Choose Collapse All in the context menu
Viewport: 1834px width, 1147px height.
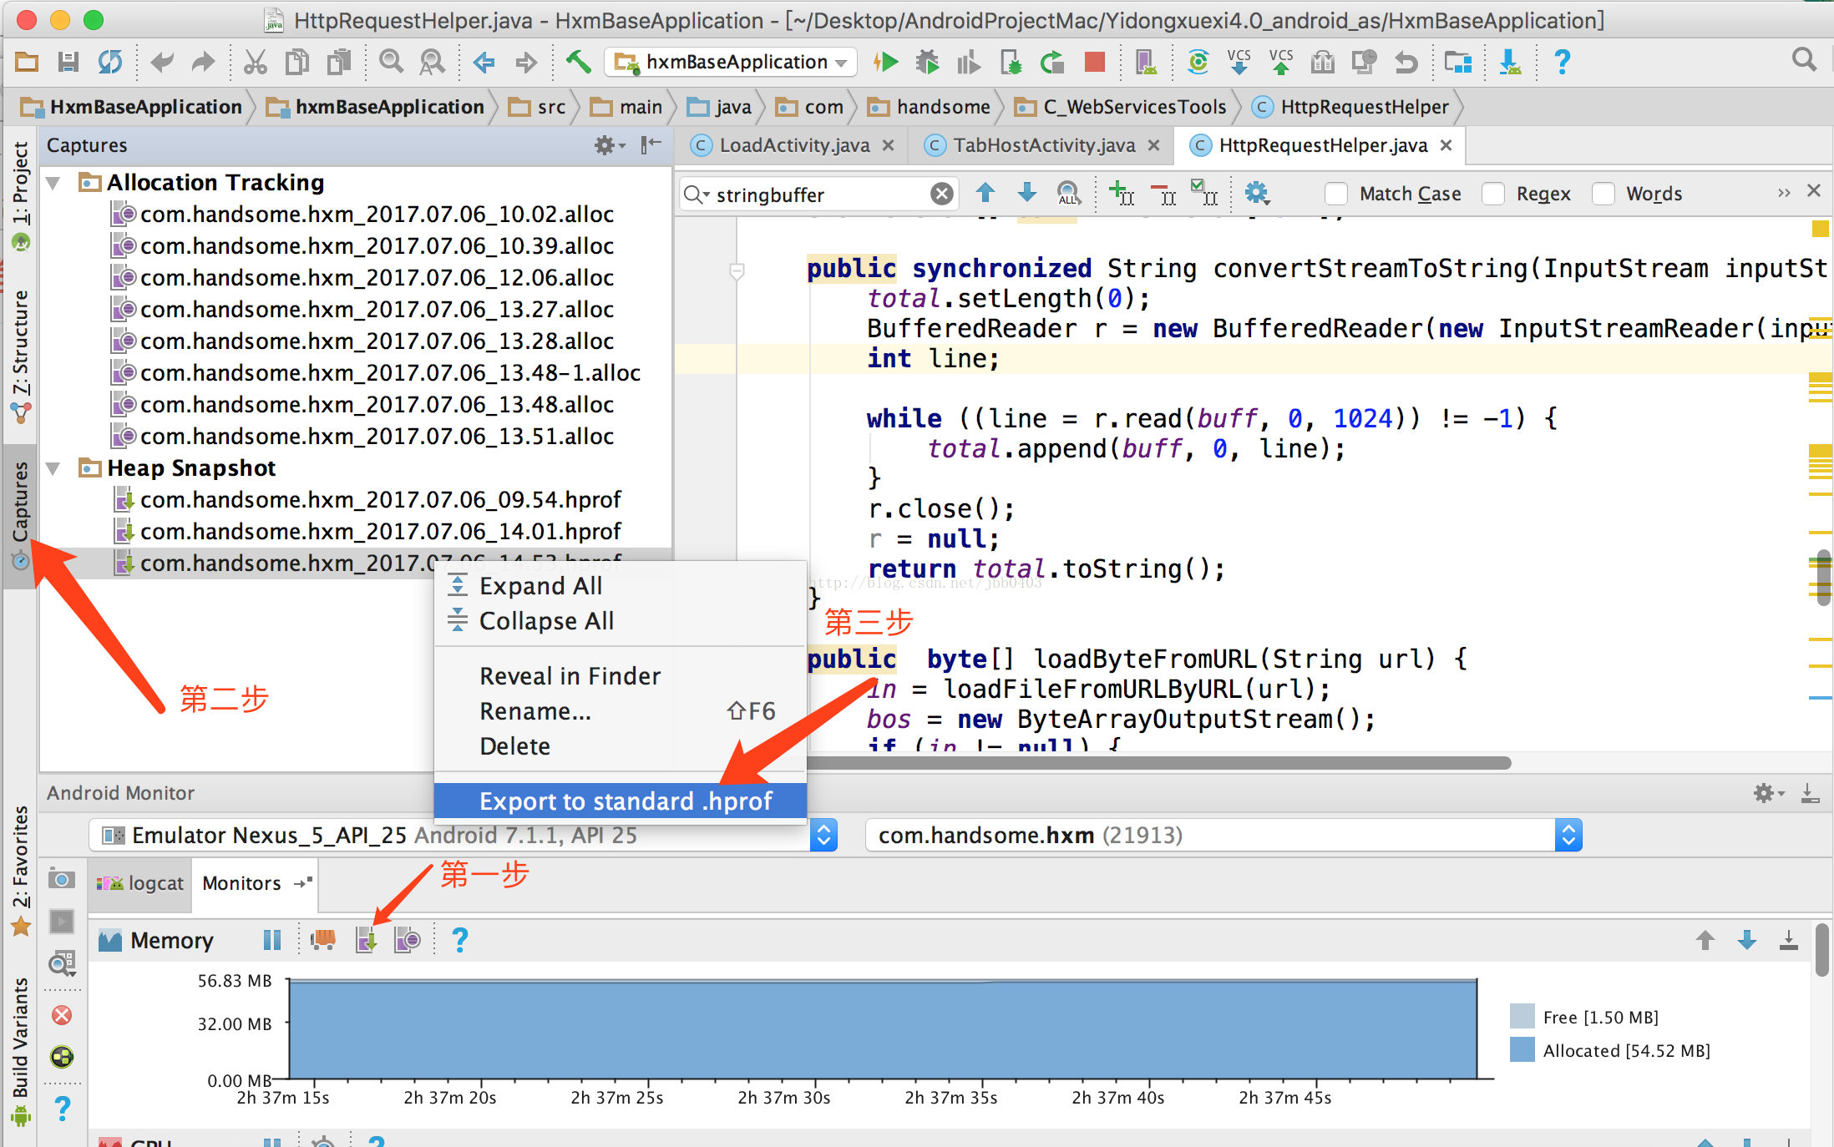pos(619,621)
